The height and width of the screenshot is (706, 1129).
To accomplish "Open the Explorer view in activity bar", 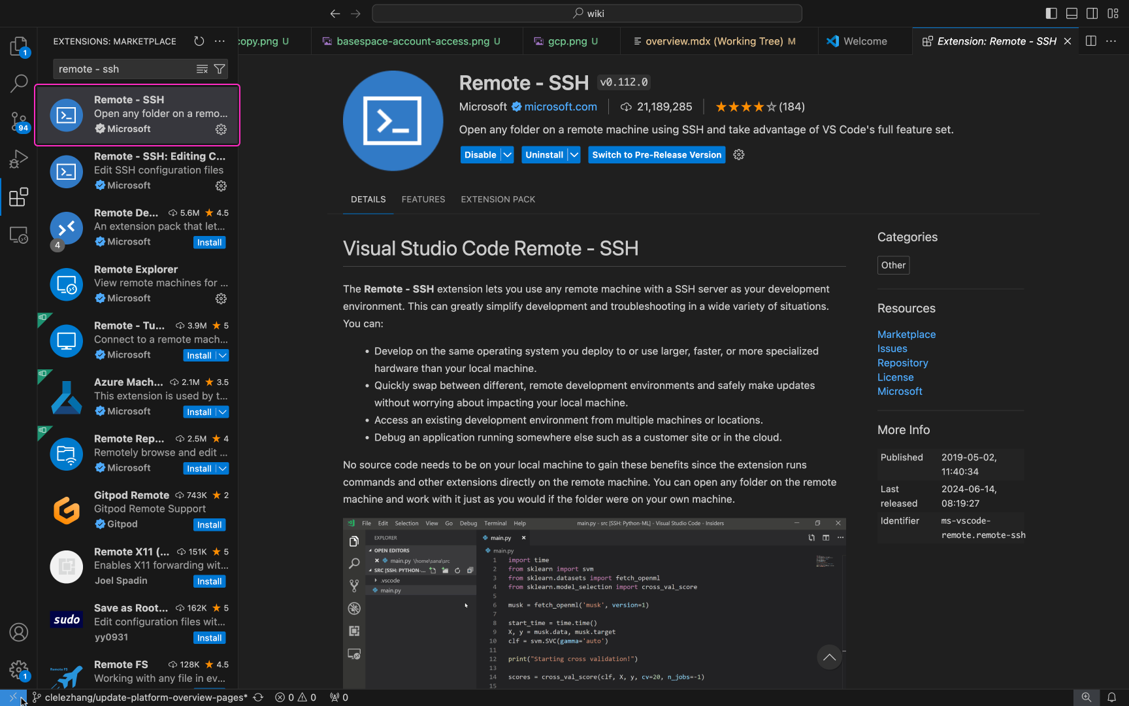I will tap(18, 46).
